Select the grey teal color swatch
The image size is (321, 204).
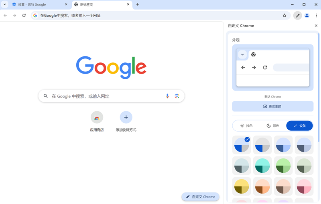pyautogui.click(x=242, y=166)
